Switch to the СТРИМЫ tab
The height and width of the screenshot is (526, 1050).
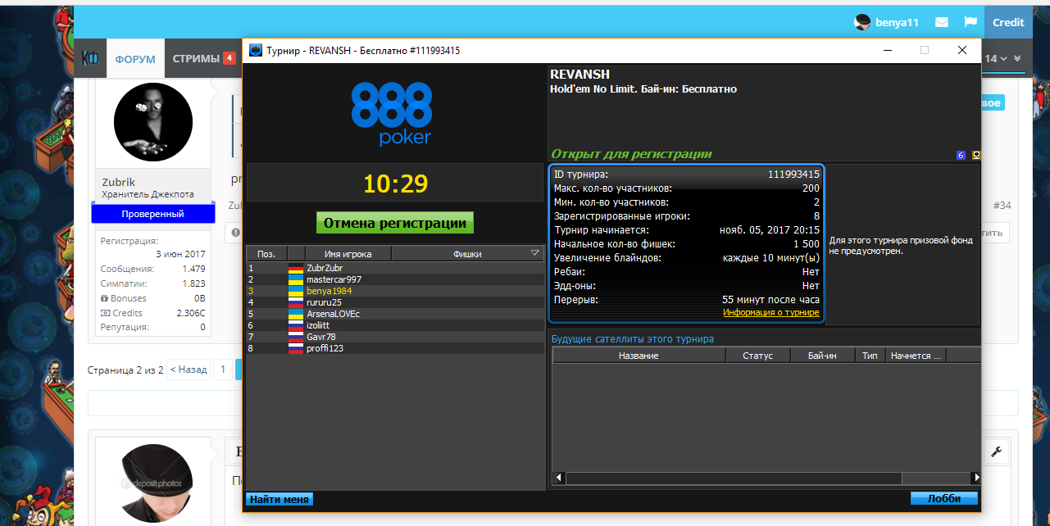coord(202,59)
